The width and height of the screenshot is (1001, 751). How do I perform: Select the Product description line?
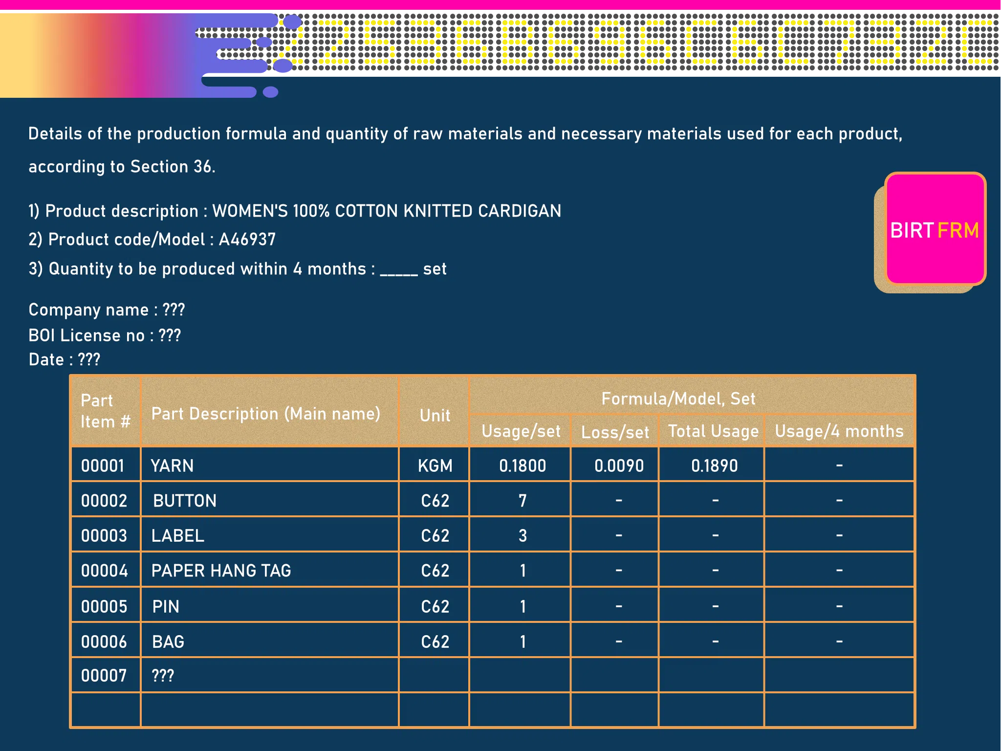point(295,211)
